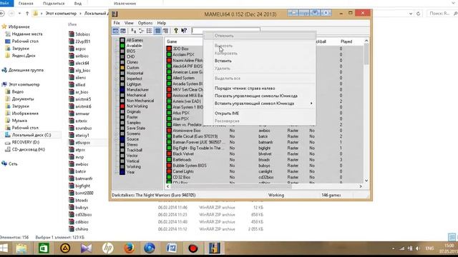Click the red icon next to Black Velvet
Viewport: 458px width, 257px height.
pos(169,154)
